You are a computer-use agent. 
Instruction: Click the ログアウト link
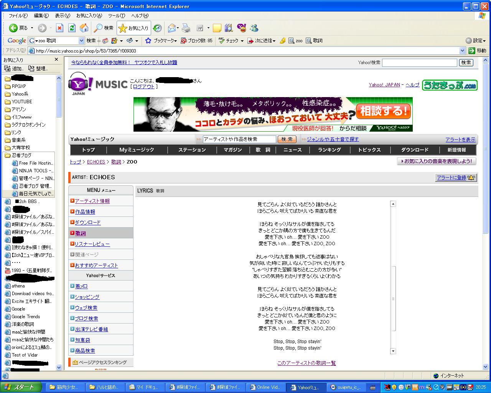pos(144,87)
